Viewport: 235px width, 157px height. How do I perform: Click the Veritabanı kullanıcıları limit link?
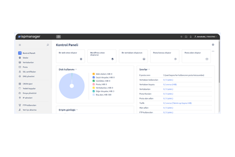[168, 80]
